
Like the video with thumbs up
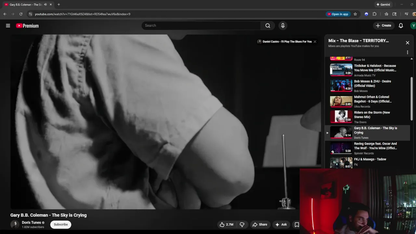point(227,225)
